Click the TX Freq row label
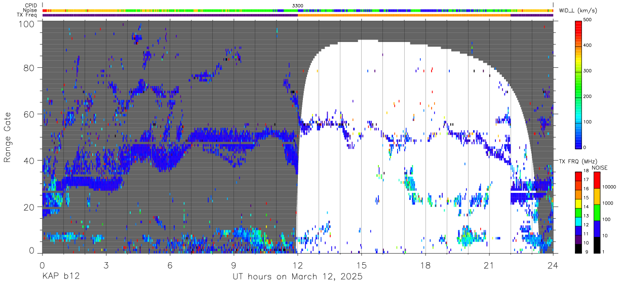 point(27,15)
